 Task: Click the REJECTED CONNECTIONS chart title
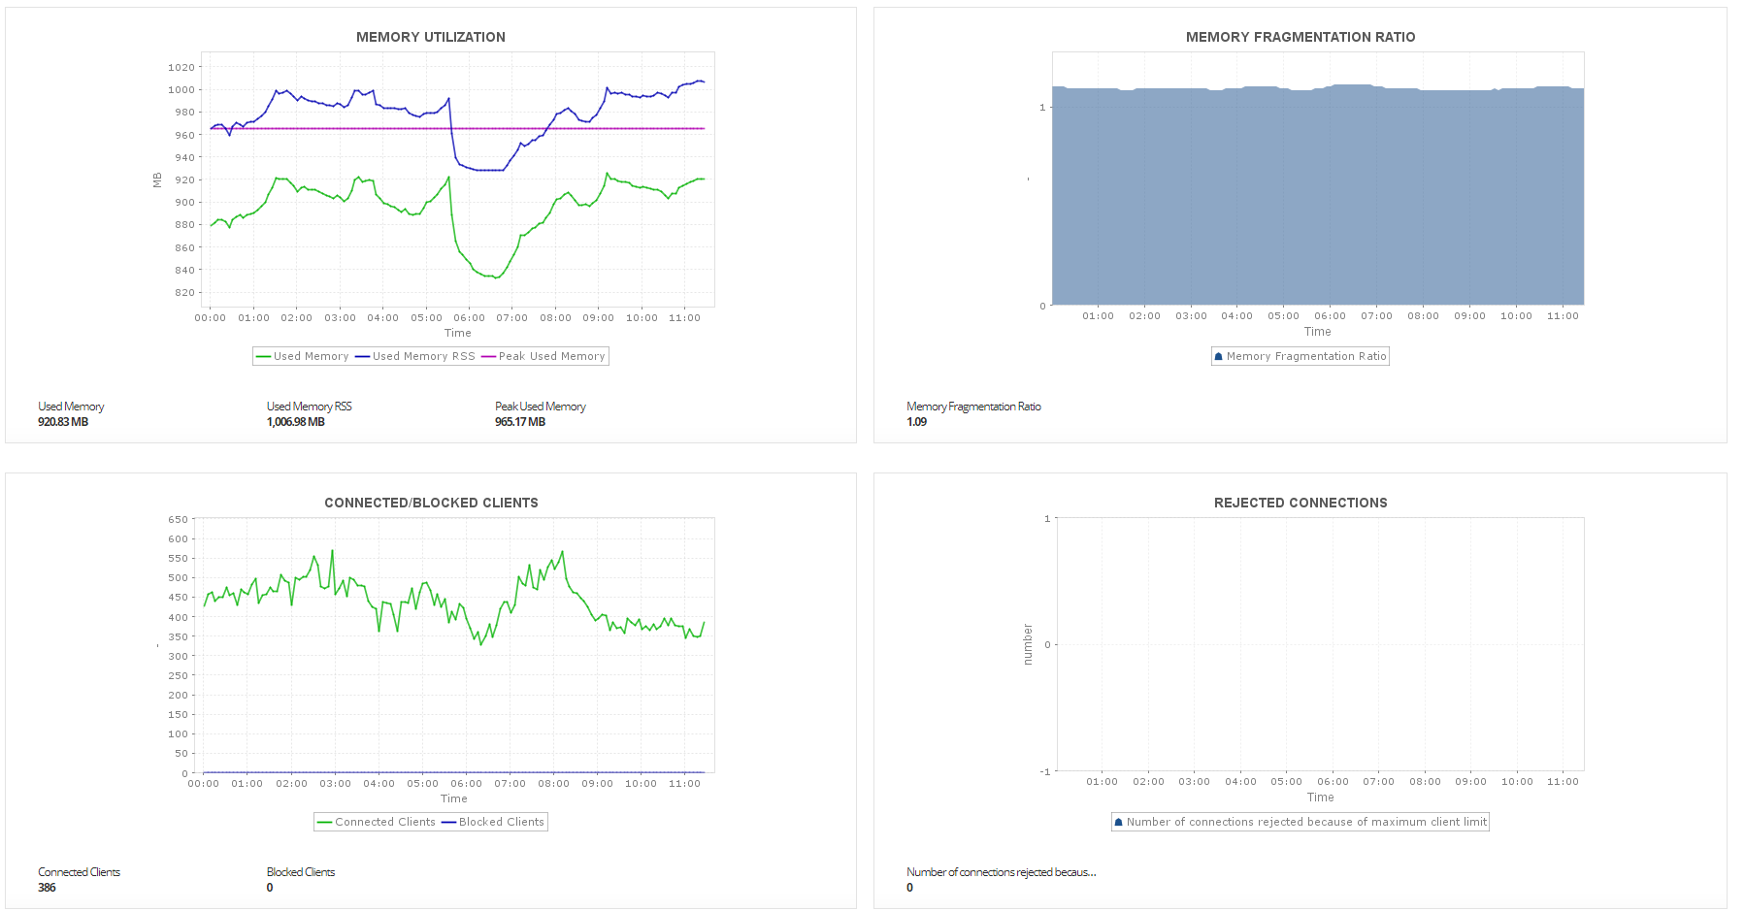(x=1301, y=503)
